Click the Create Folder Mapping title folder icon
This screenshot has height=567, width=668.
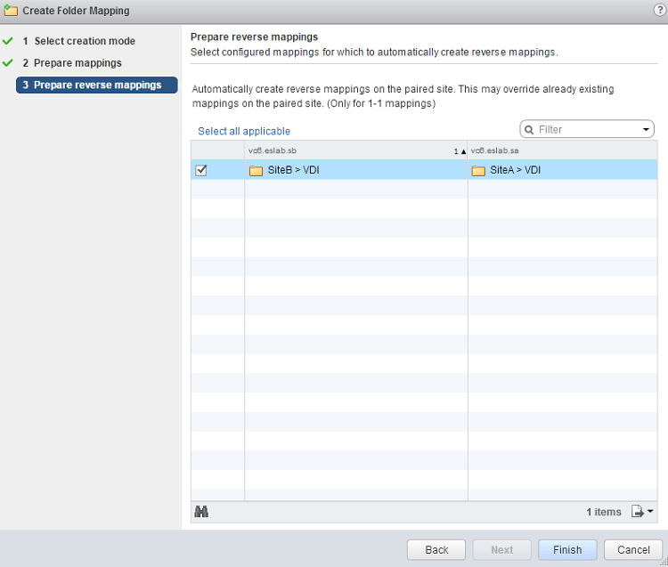[12, 11]
